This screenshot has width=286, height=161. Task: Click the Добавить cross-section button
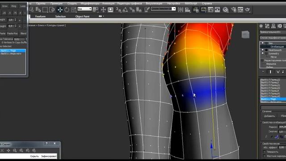coord(269,116)
